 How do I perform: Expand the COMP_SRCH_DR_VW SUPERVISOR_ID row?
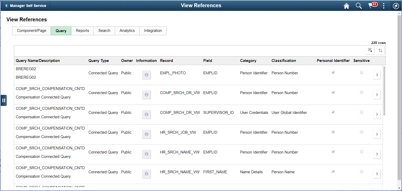[x=377, y=114]
